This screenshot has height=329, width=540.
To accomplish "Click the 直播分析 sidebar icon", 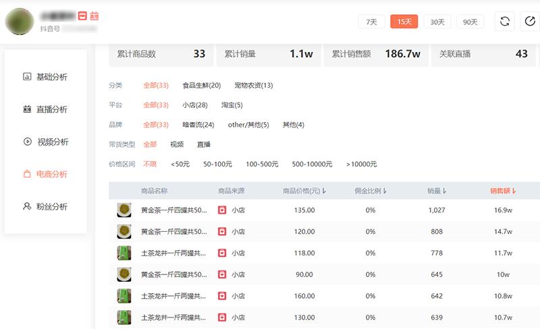I will pos(27,109).
